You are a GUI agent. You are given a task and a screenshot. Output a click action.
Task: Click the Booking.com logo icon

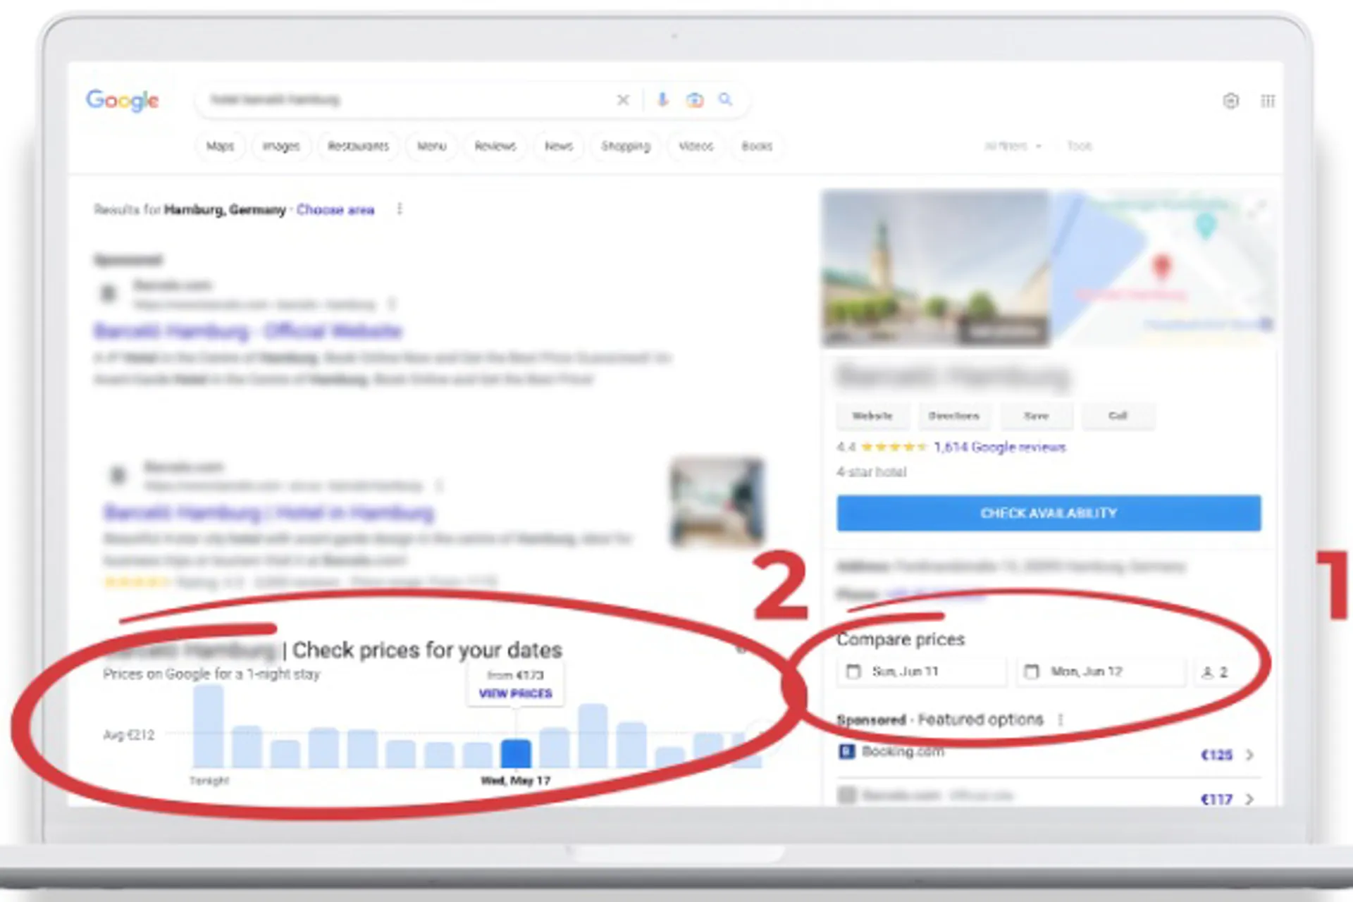coord(846,752)
